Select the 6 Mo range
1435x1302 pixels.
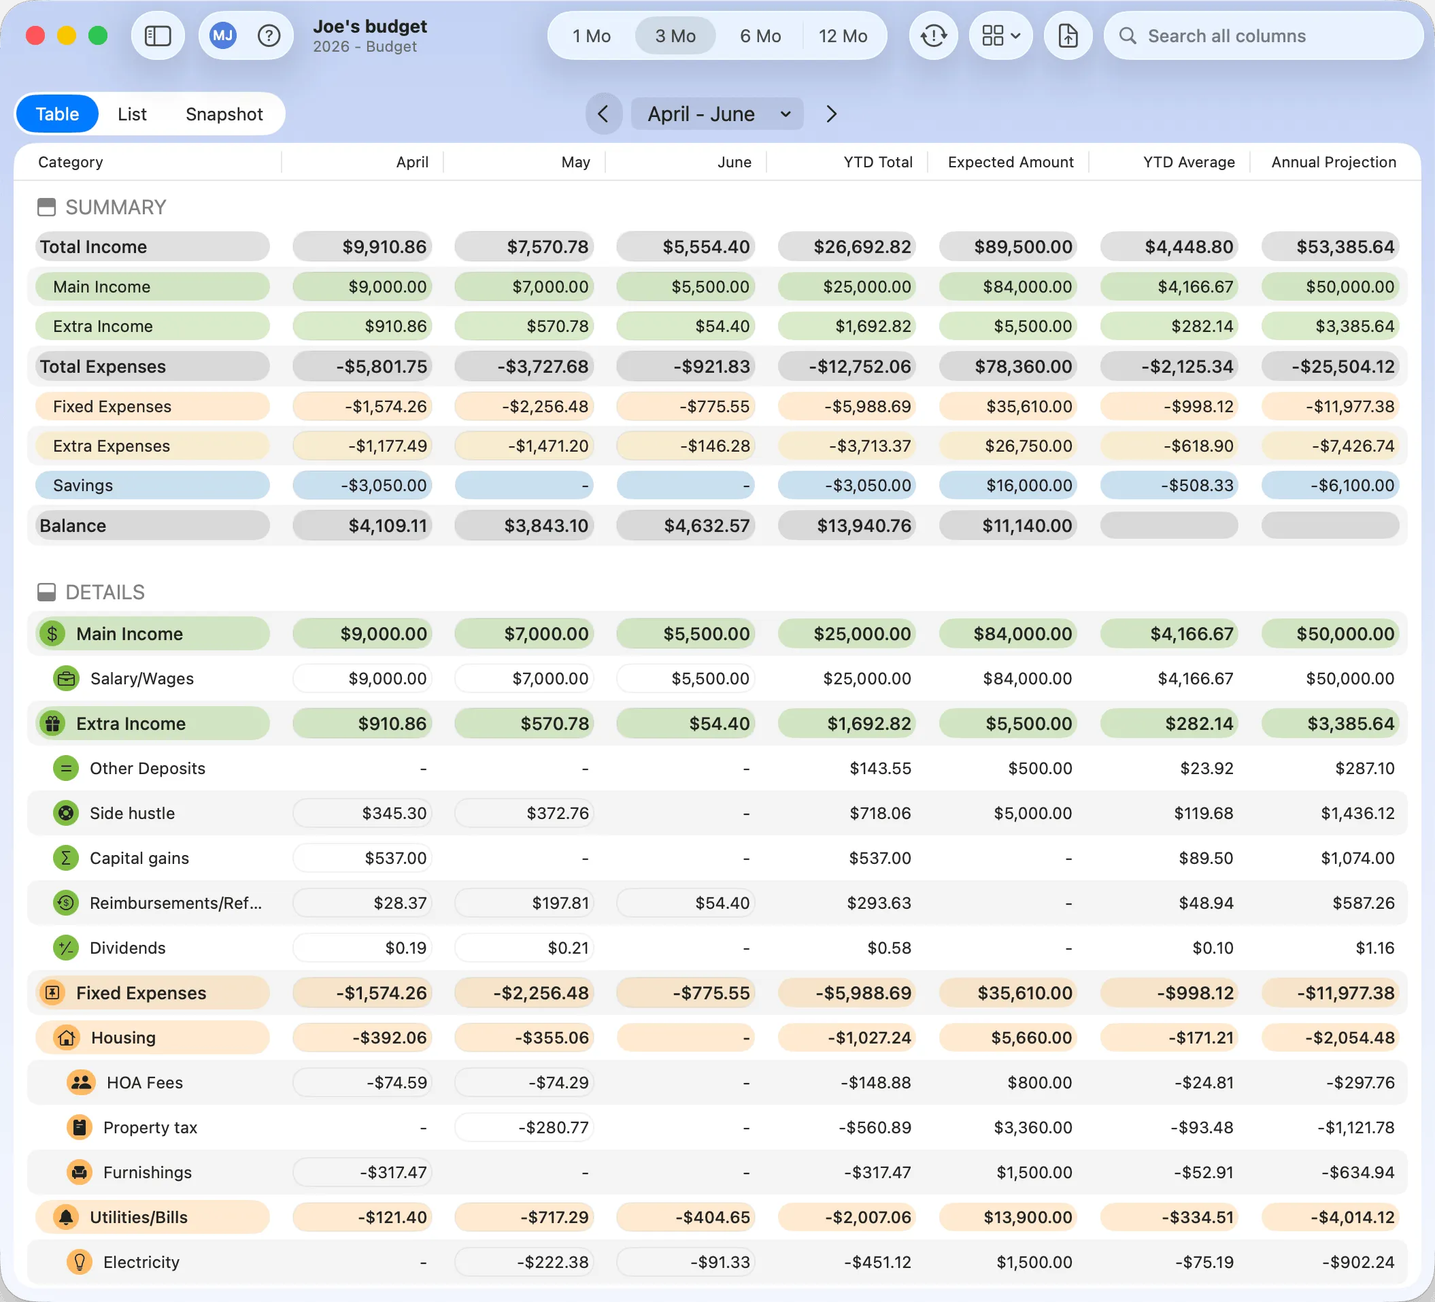760,35
